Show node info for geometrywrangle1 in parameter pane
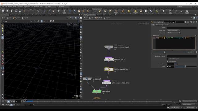 pyautogui.click(x=194, y=22)
